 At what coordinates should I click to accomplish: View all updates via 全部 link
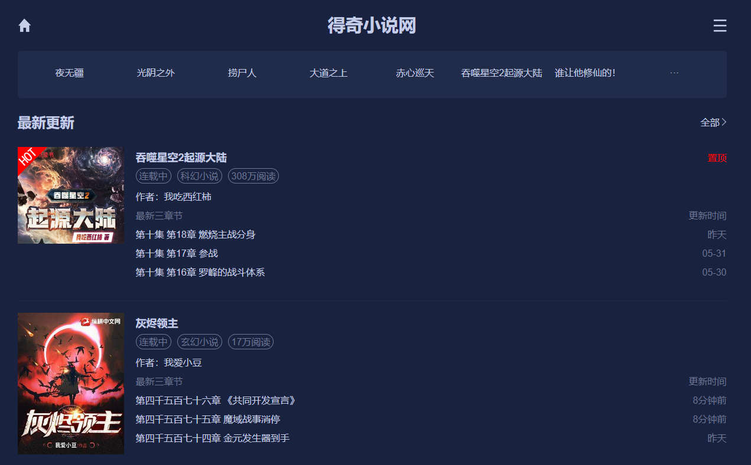point(710,122)
